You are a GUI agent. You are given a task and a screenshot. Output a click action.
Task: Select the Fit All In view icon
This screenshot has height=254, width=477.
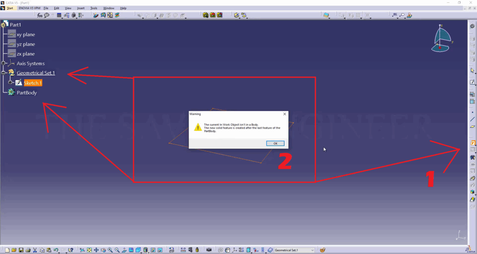[89, 250]
